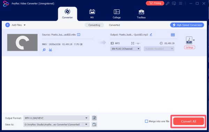The image size is (209, 132).
Task: Click the MP3 output format film icon
Action: [112, 43]
